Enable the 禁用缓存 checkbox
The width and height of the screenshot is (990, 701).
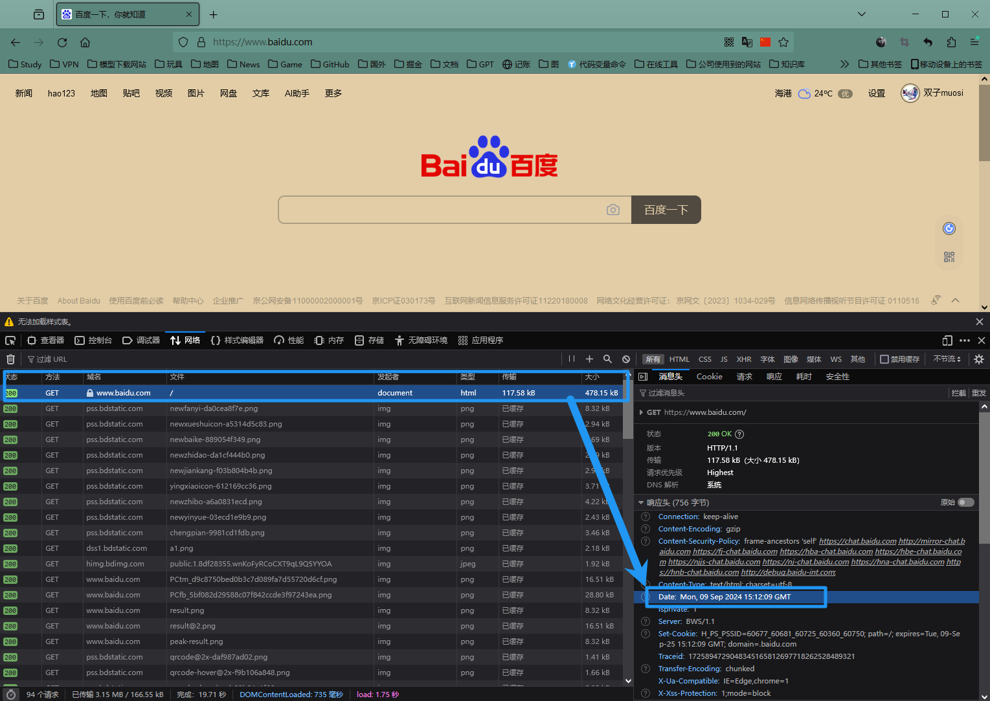884,359
